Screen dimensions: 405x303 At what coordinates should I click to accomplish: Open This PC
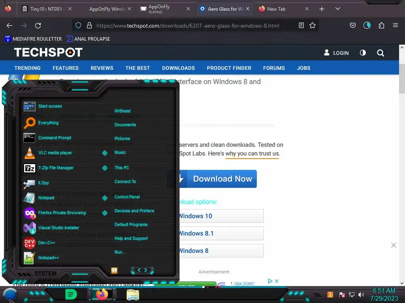[122, 167]
